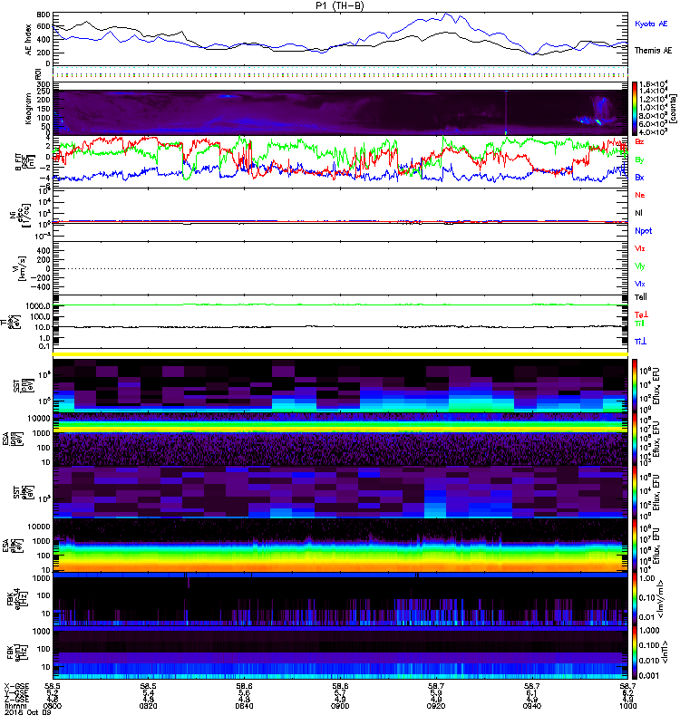Click the blue Npot legend label

pos(643,231)
